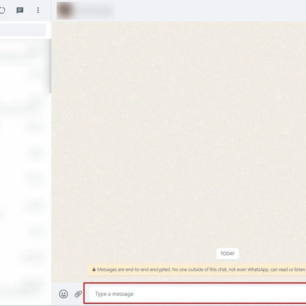Open the three-dot menu in sidebar header
This screenshot has width=306, height=306.
pyautogui.click(x=38, y=10)
